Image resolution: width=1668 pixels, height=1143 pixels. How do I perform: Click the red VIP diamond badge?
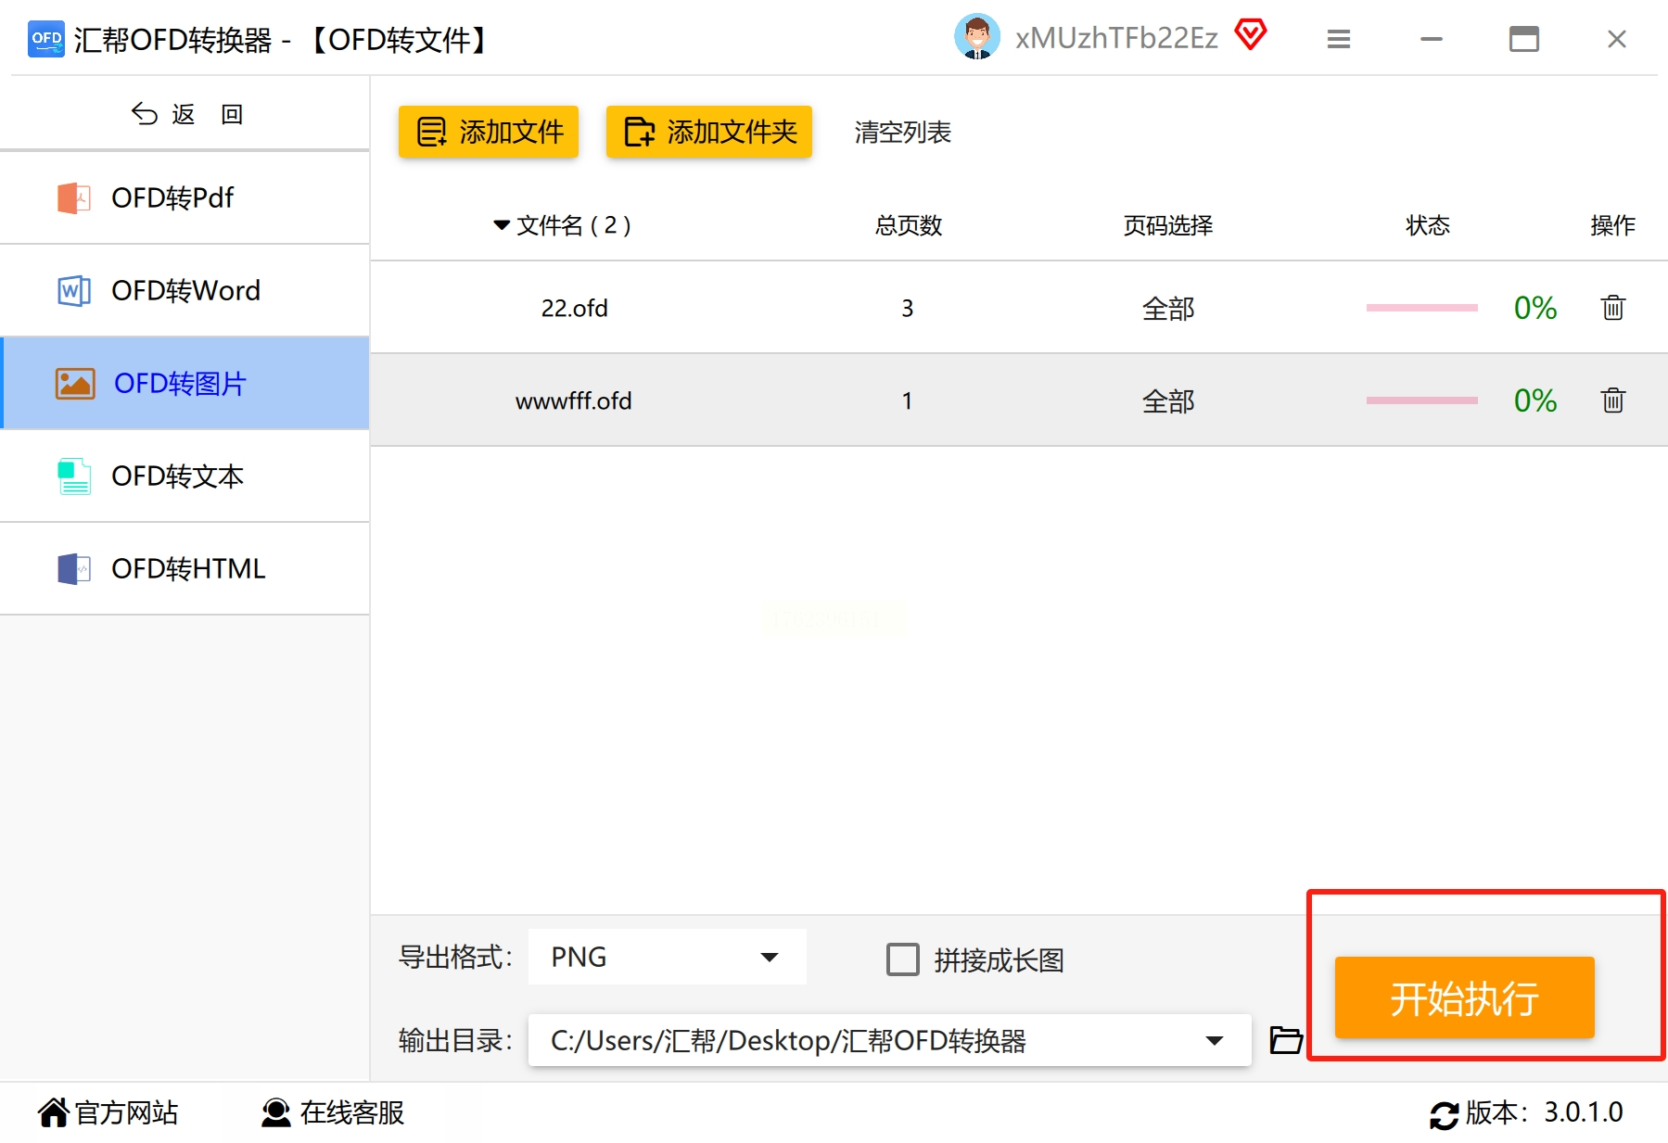click(1250, 35)
